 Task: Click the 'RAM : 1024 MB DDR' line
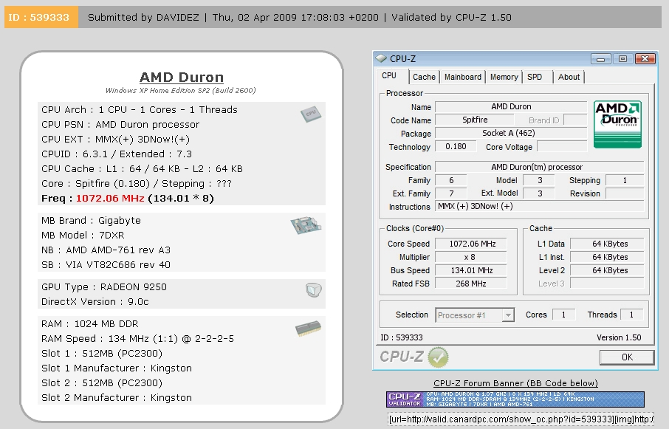coord(89,323)
